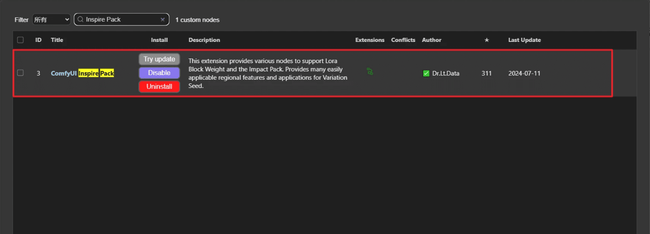Click the Filter label

coord(21,20)
